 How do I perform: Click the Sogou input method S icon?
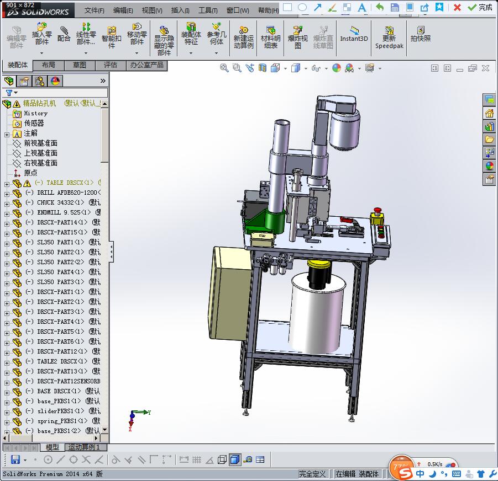pos(405,473)
